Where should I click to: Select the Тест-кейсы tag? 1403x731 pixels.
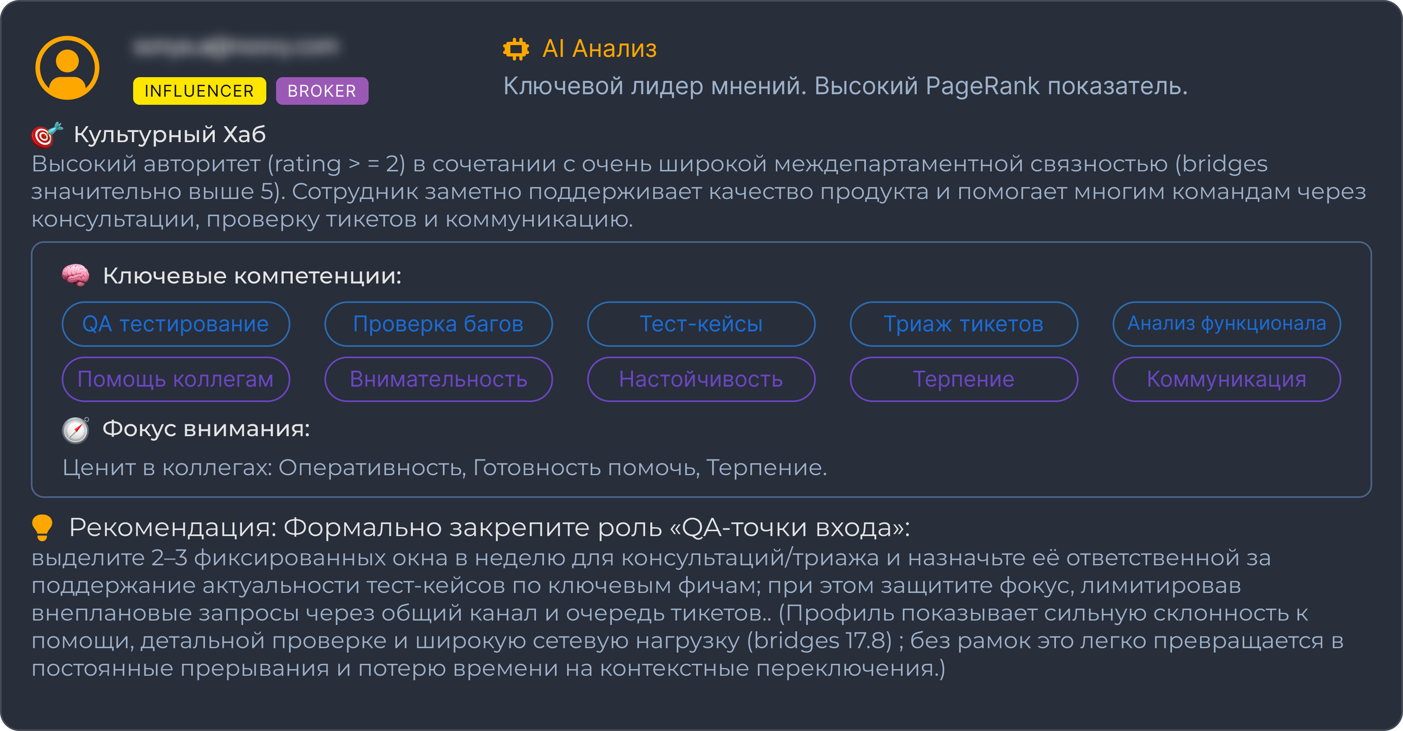701,324
